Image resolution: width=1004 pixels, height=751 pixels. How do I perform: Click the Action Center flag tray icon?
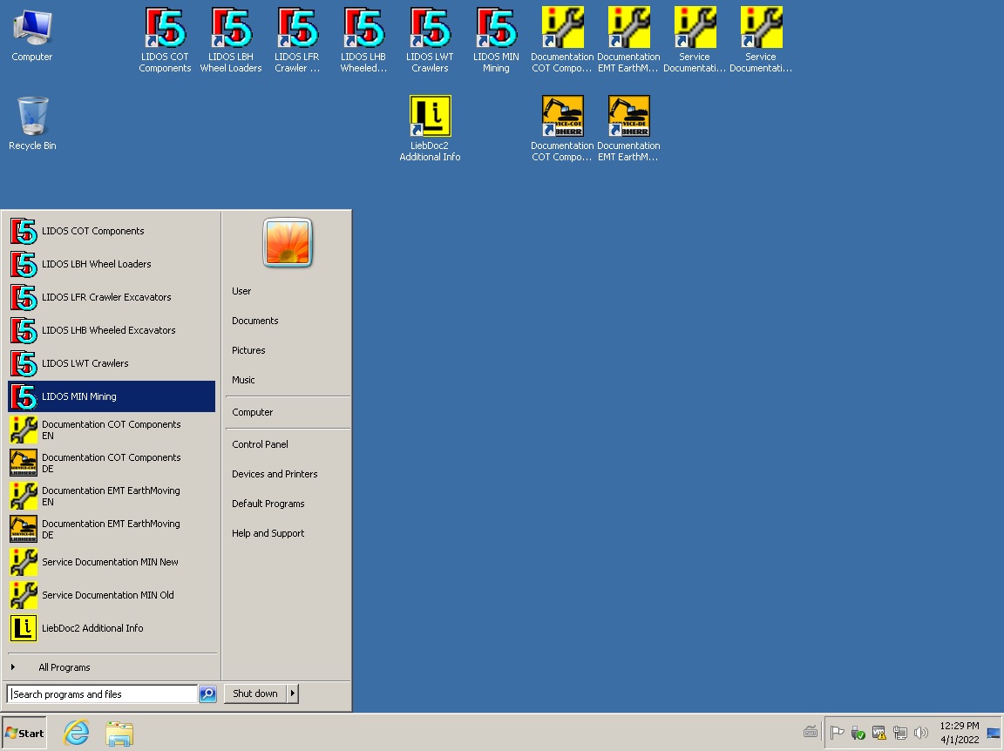point(837,733)
